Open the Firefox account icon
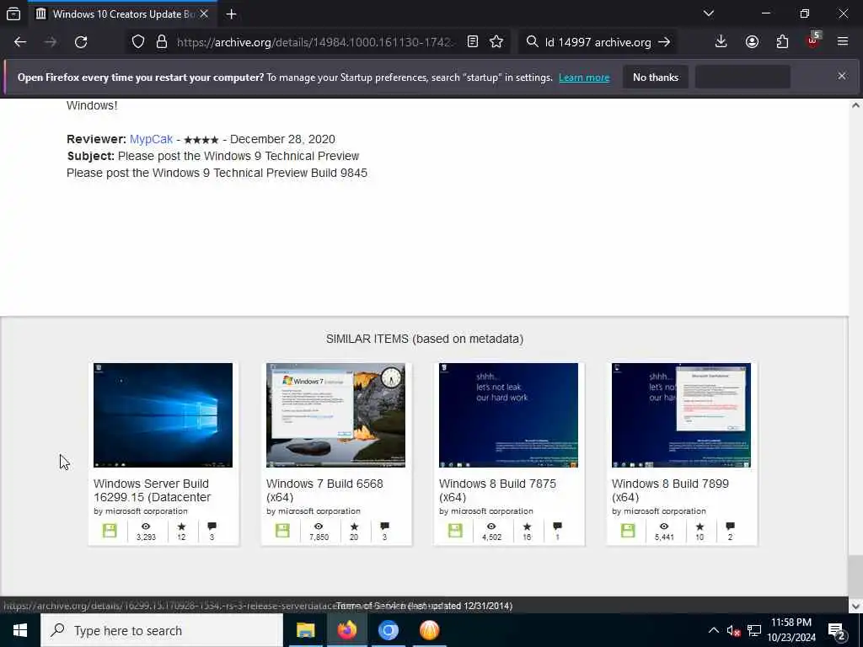 click(752, 42)
